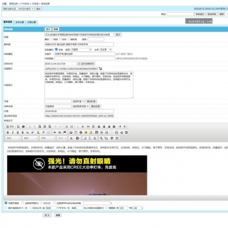Screen dimensions: 228x228
Task: Enable the auto pagination checkbox
Action: click(31, 208)
